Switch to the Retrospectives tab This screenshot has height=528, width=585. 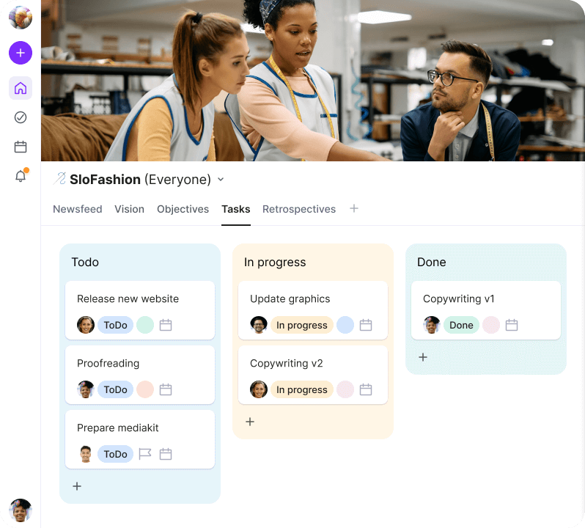[299, 209]
